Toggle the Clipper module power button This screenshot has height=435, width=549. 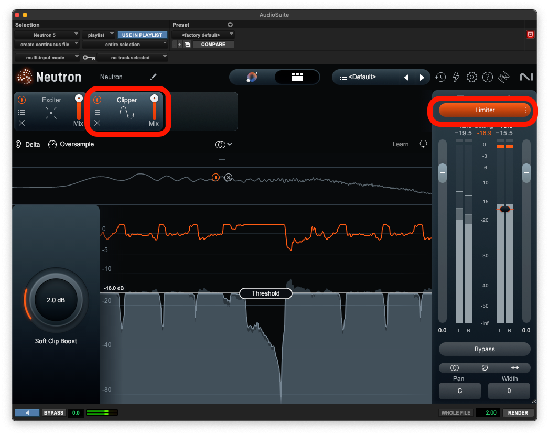tap(98, 100)
